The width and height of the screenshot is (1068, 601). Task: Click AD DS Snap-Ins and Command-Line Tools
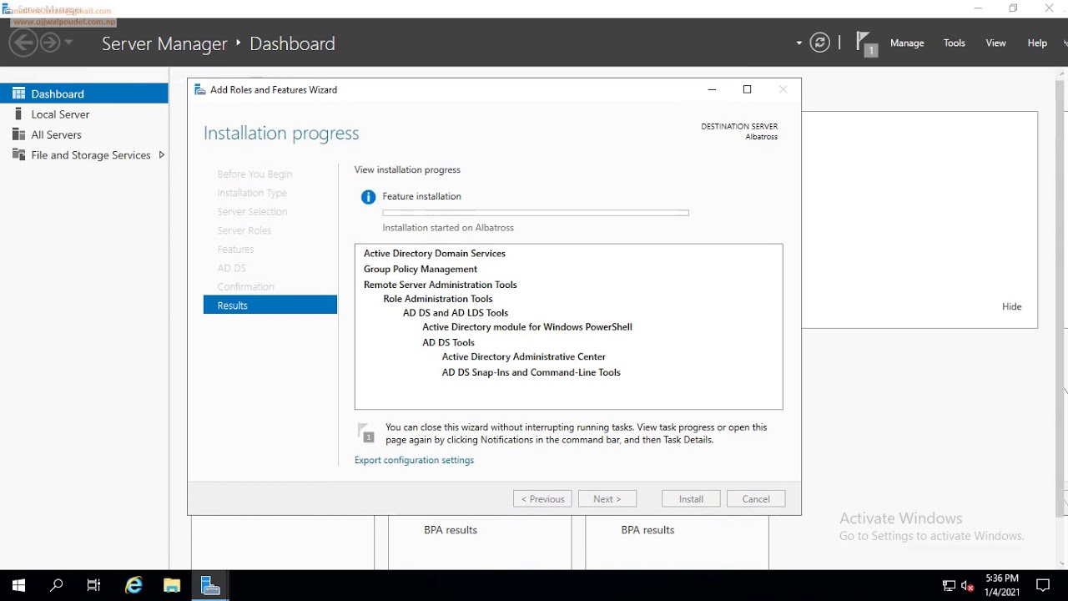click(x=531, y=372)
